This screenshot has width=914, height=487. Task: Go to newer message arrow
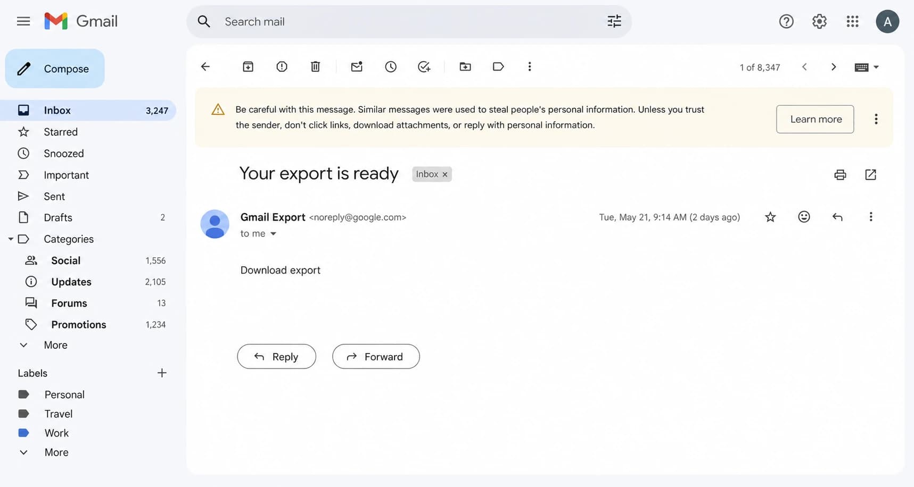pos(804,67)
